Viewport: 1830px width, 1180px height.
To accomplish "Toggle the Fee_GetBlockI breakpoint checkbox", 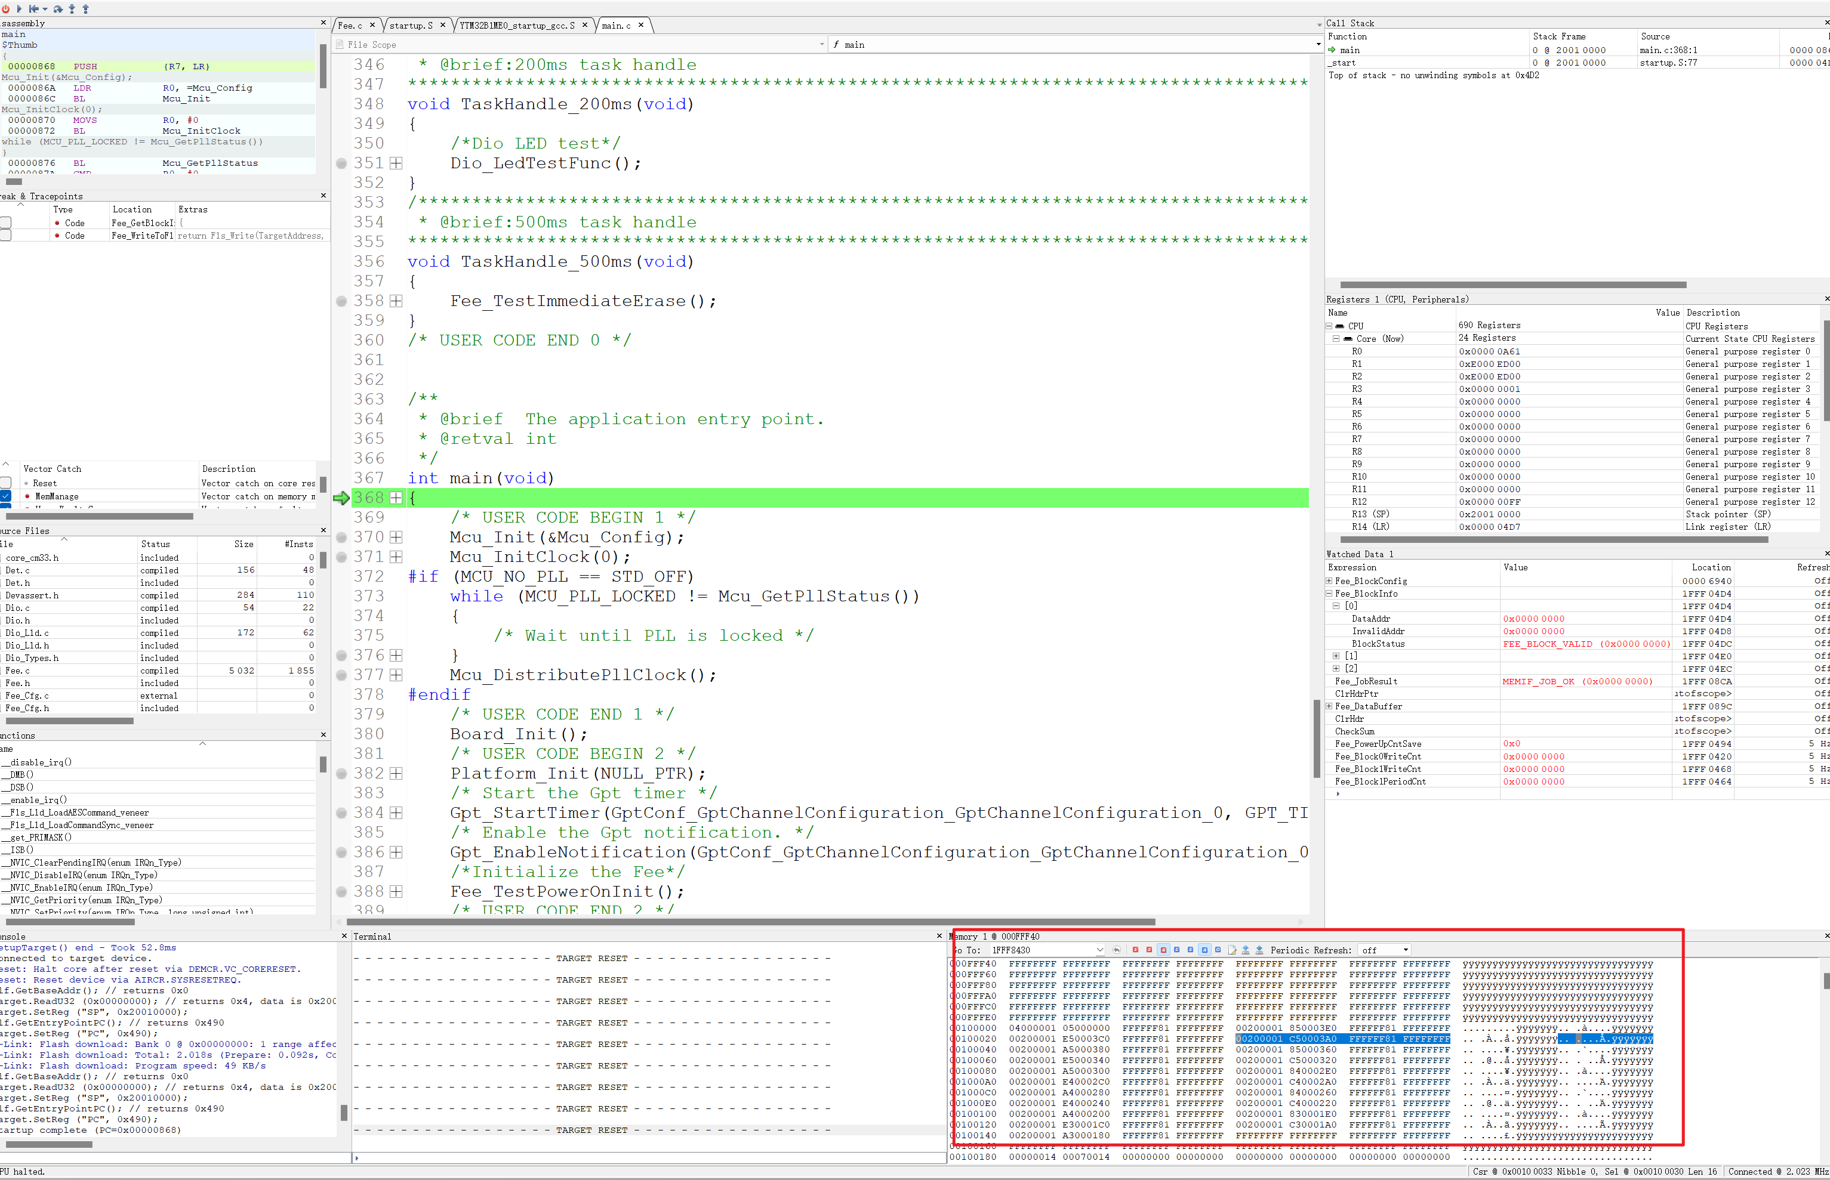I will (6, 223).
